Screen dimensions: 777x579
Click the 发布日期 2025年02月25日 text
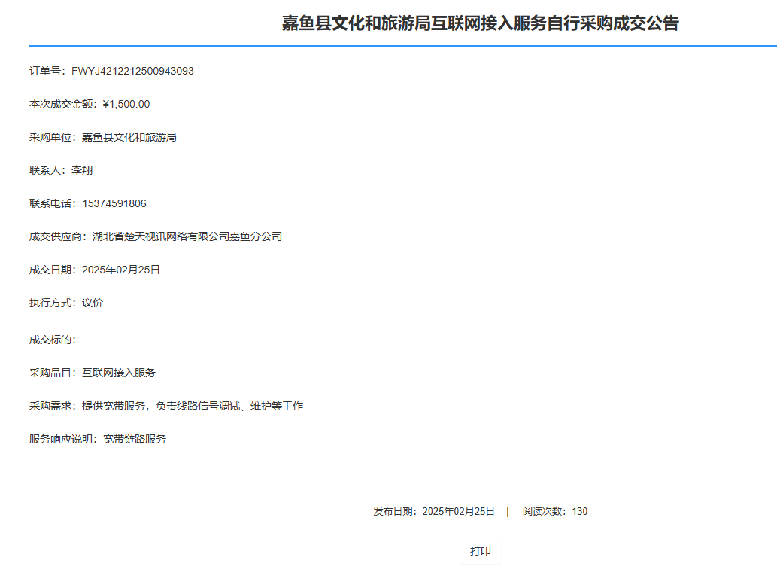433,511
